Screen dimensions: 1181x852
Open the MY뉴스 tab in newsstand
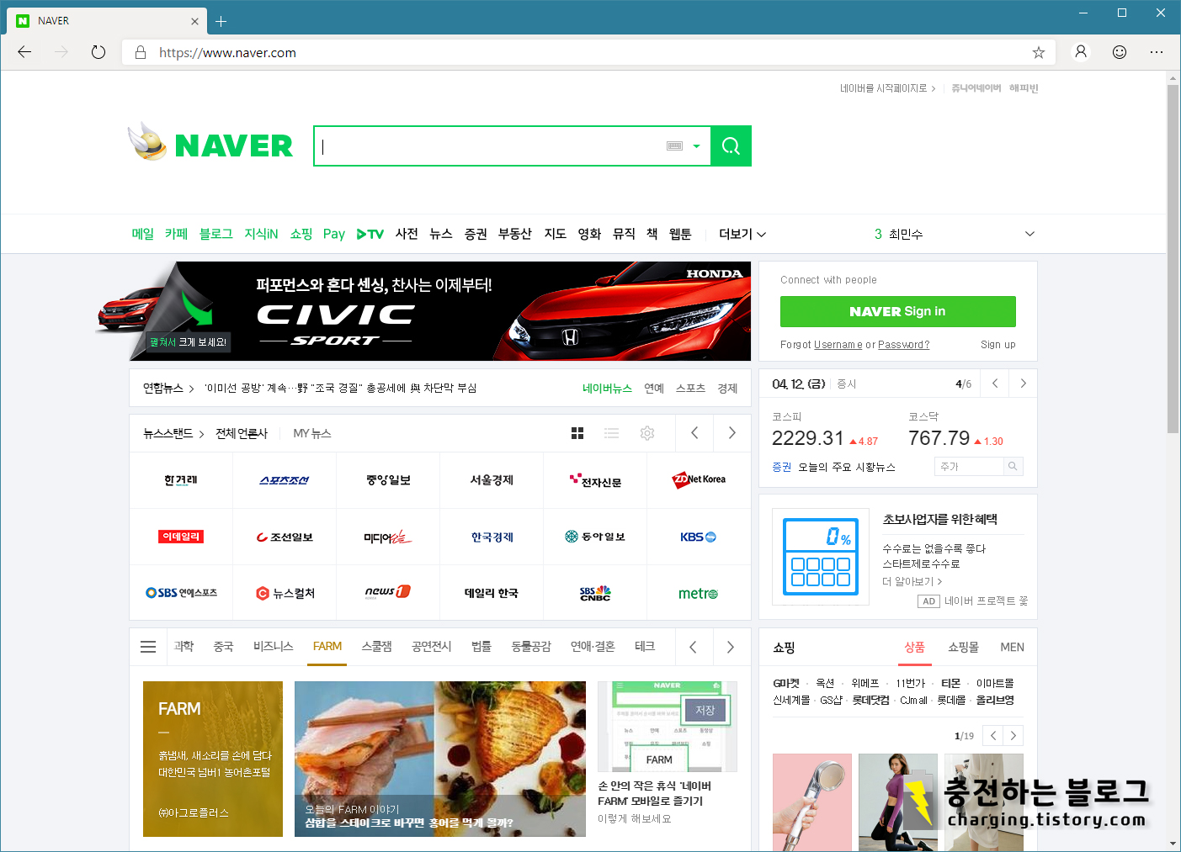pyautogui.click(x=312, y=433)
